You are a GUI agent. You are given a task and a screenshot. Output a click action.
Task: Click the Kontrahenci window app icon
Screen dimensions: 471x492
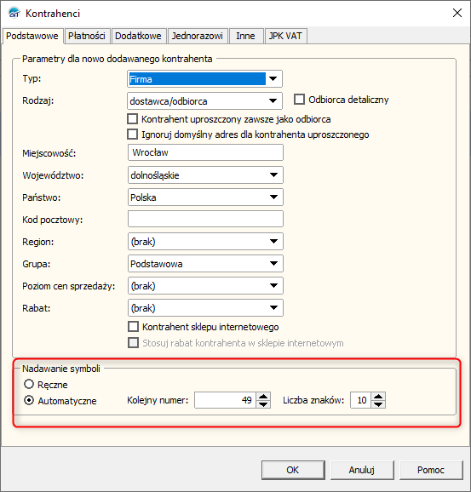(14, 13)
